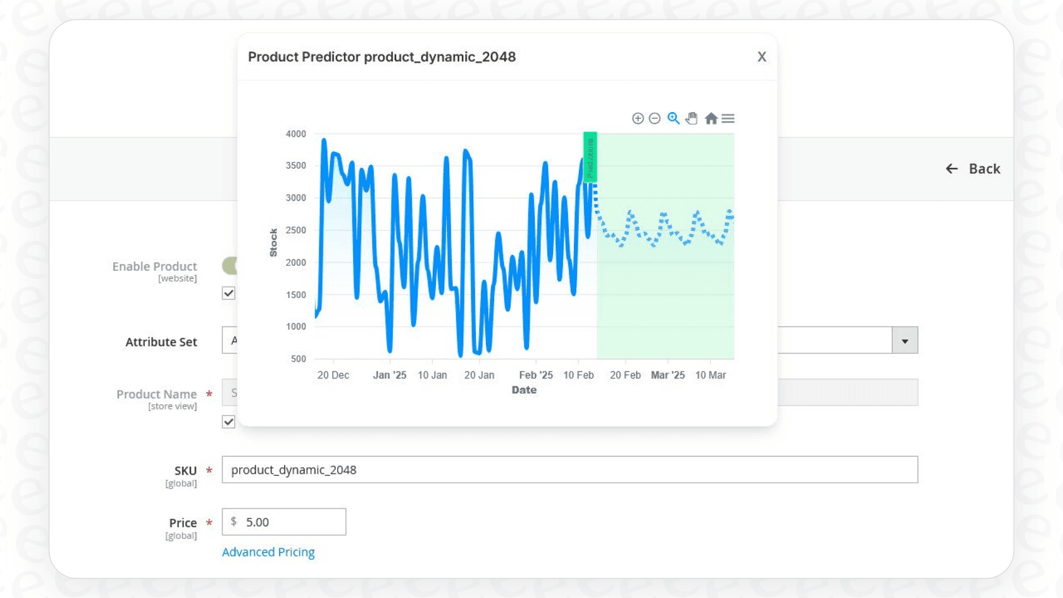Expand the dropdown arrow on the right panel
This screenshot has height=598, width=1063.
click(x=904, y=340)
